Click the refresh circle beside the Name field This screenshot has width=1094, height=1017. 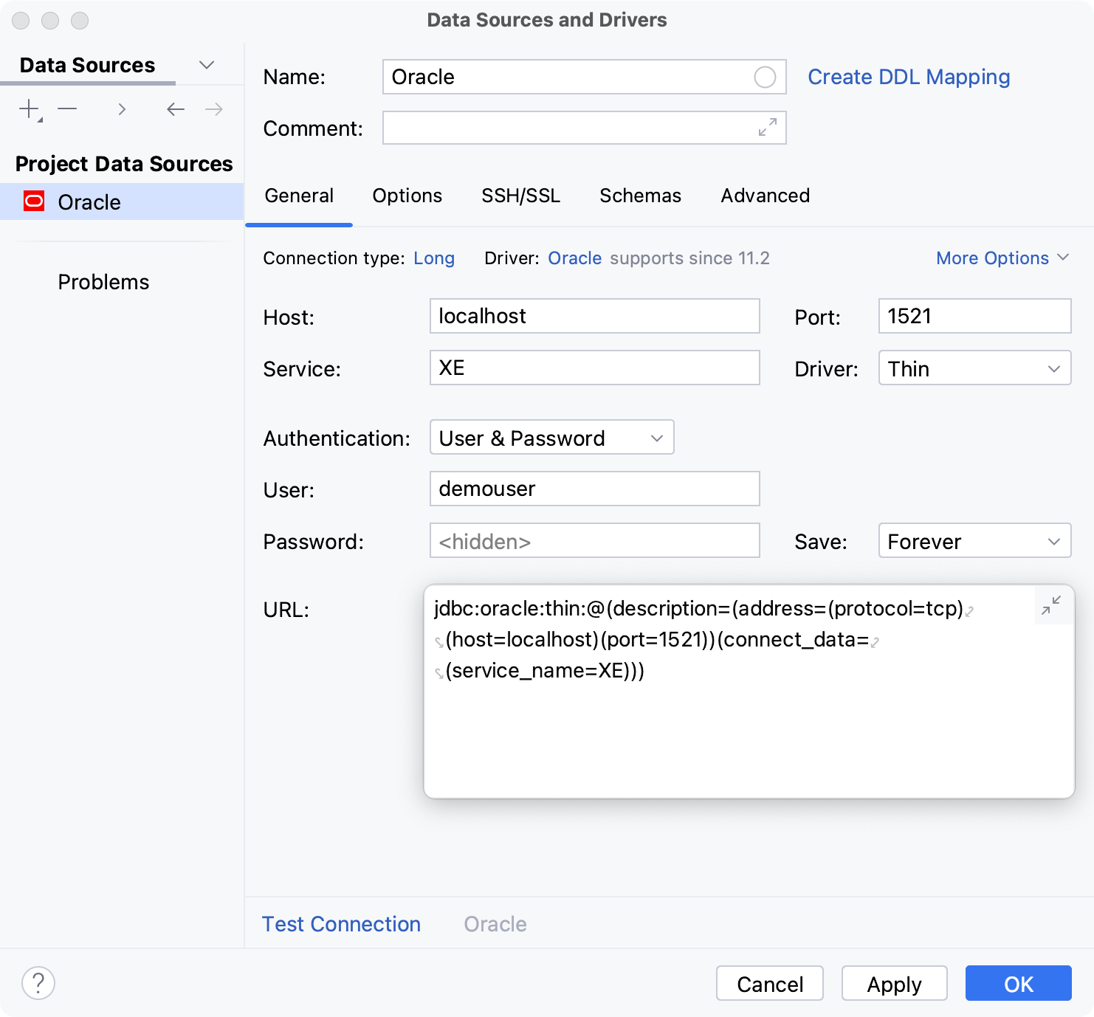tap(766, 77)
